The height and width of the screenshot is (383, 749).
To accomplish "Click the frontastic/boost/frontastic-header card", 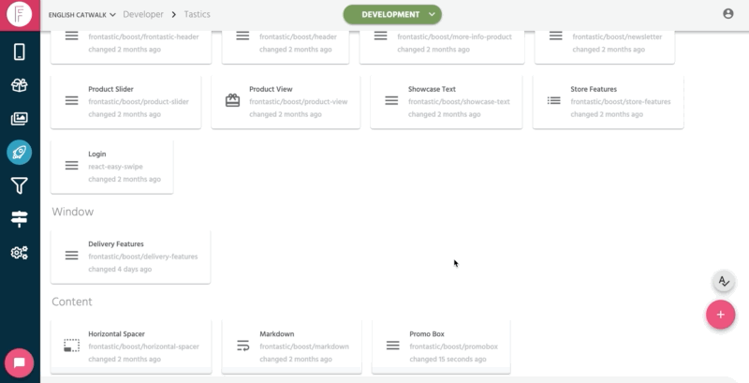I will pos(131,47).
